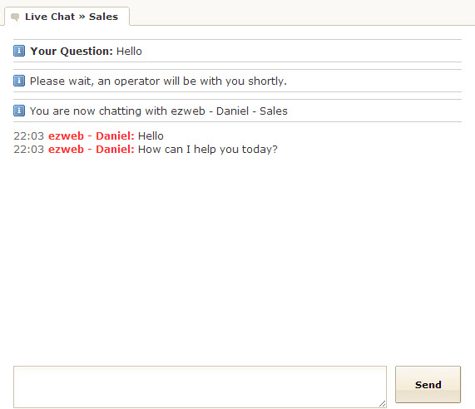Click the Your Question label text
This screenshot has height=409, width=475.
pos(72,52)
